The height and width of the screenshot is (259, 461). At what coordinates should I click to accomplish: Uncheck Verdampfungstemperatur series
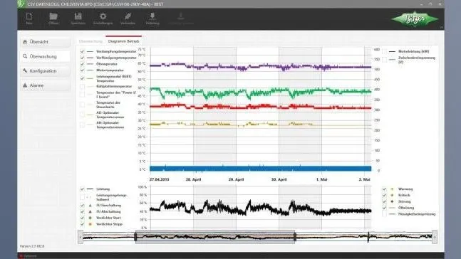point(82,51)
